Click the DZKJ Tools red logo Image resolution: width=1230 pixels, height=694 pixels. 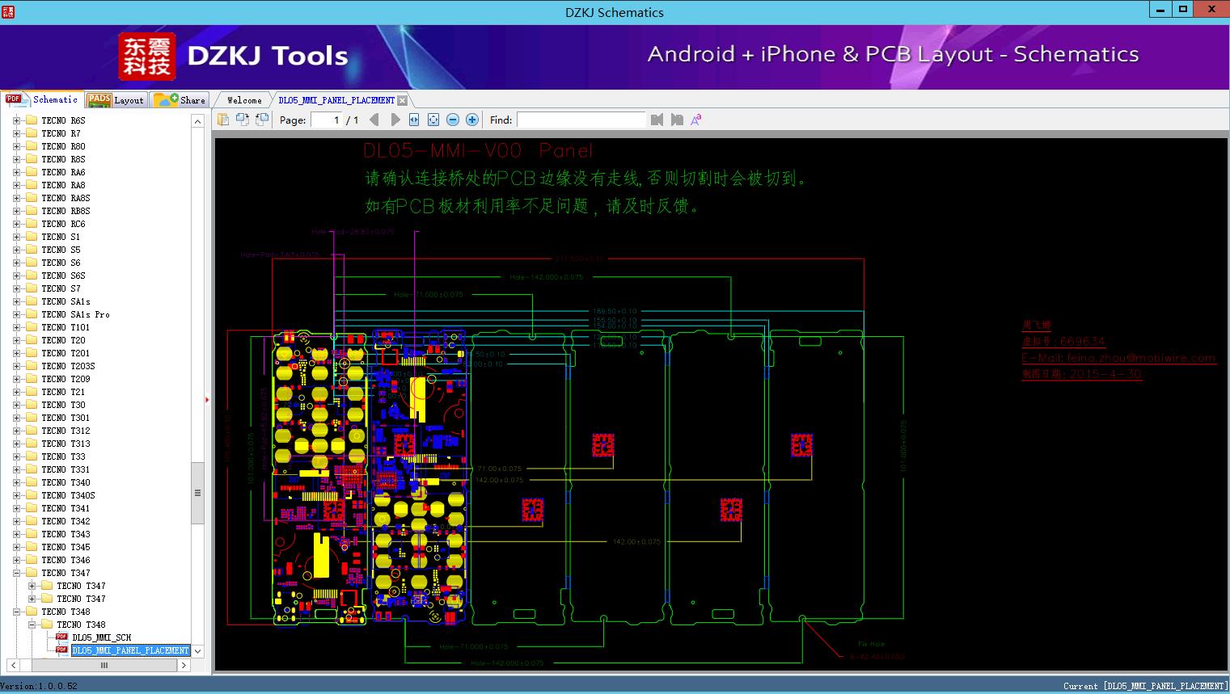146,57
